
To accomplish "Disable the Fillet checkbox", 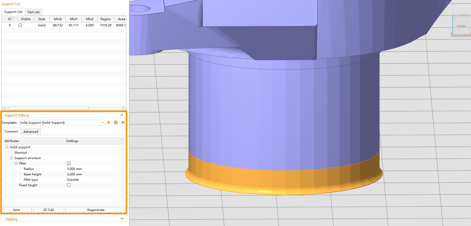I will (69, 163).
